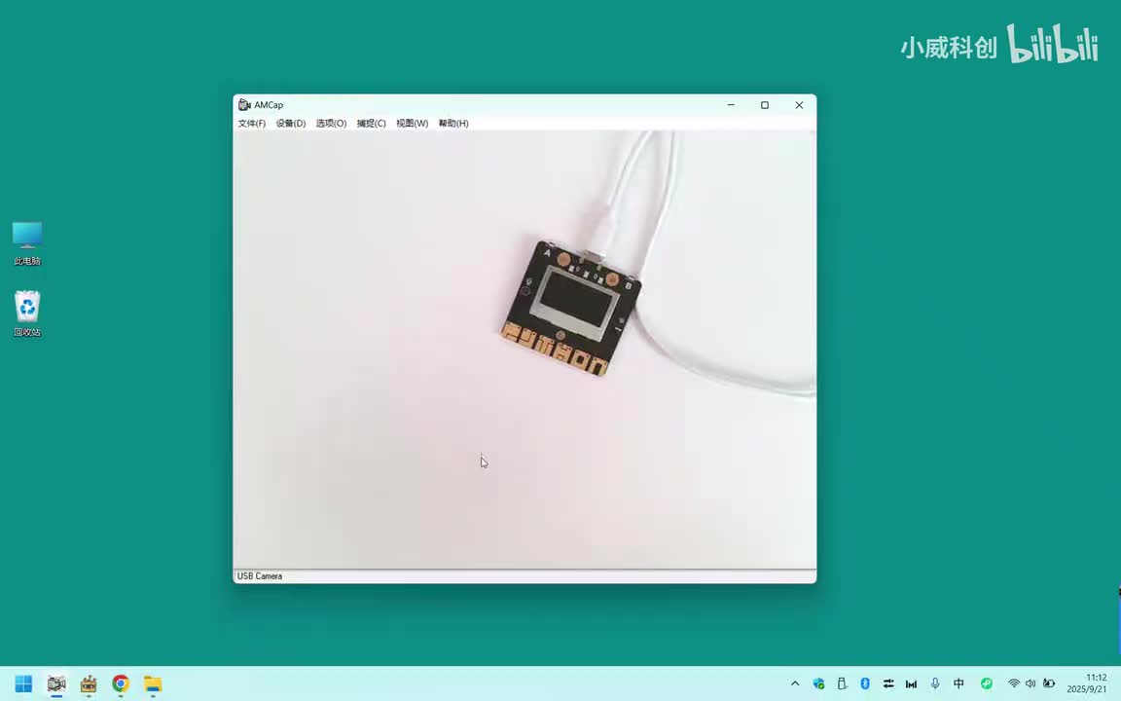The width and height of the screenshot is (1121, 701).
Task: Open Wi-Fi network tray icon
Action: 1014,683
